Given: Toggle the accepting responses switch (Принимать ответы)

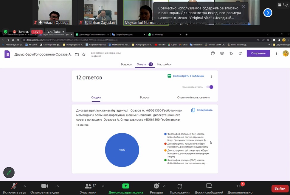Looking at the screenshot, I should tap(210, 87).
